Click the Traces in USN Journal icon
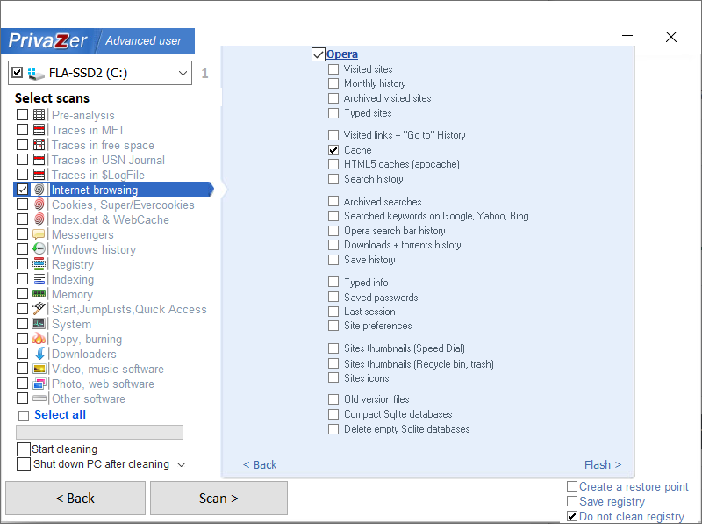702x524 pixels. pyautogui.click(x=39, y=160)
